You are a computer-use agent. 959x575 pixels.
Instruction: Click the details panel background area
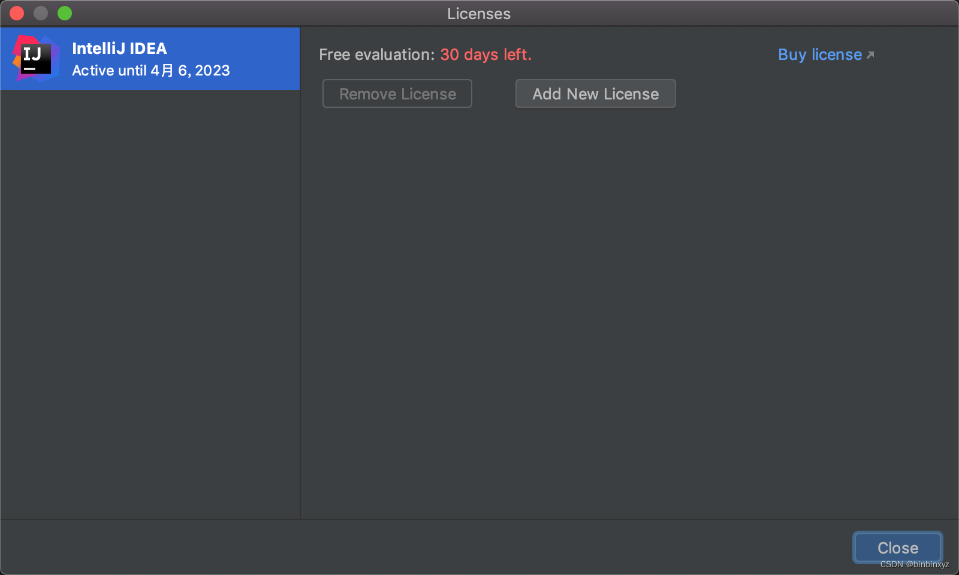[599, 299]
